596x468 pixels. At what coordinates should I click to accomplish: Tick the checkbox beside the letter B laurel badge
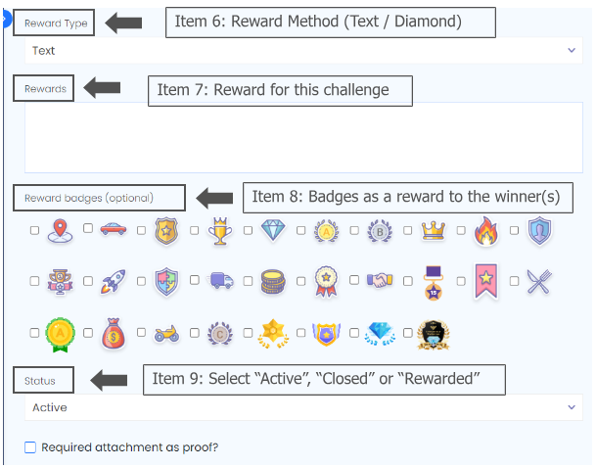(x=354, y=231)
